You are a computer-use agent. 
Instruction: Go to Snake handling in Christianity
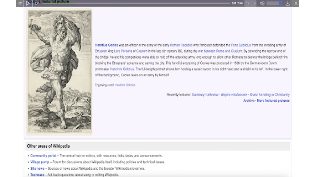(x=270, y=95)
